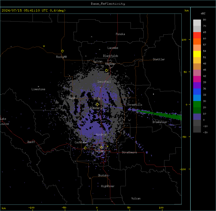The width and height of the screenshot is (216, 211).
Task: Click the Ponoka city label
Action: click(x=120, y=34)
